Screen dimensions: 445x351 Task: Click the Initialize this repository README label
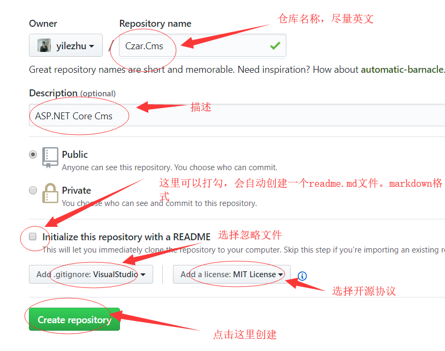coord(126,236)
